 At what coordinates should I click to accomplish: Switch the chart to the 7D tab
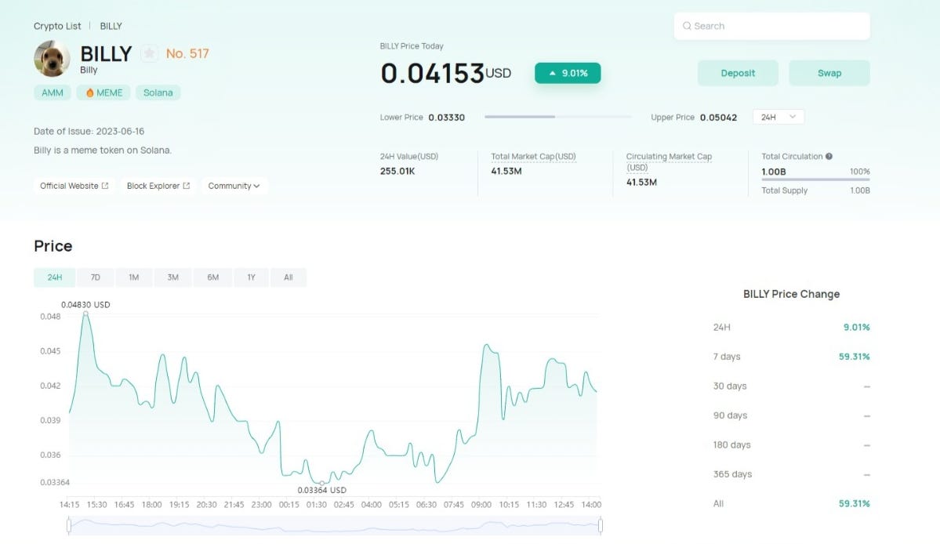(95, 277)
